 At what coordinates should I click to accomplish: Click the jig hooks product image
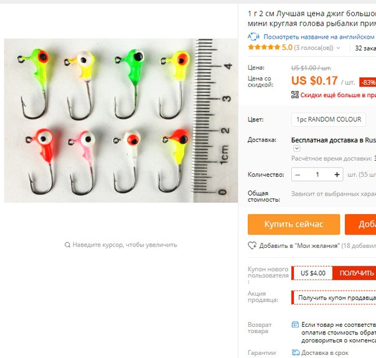pyautogui.click(x=121, y=120)
